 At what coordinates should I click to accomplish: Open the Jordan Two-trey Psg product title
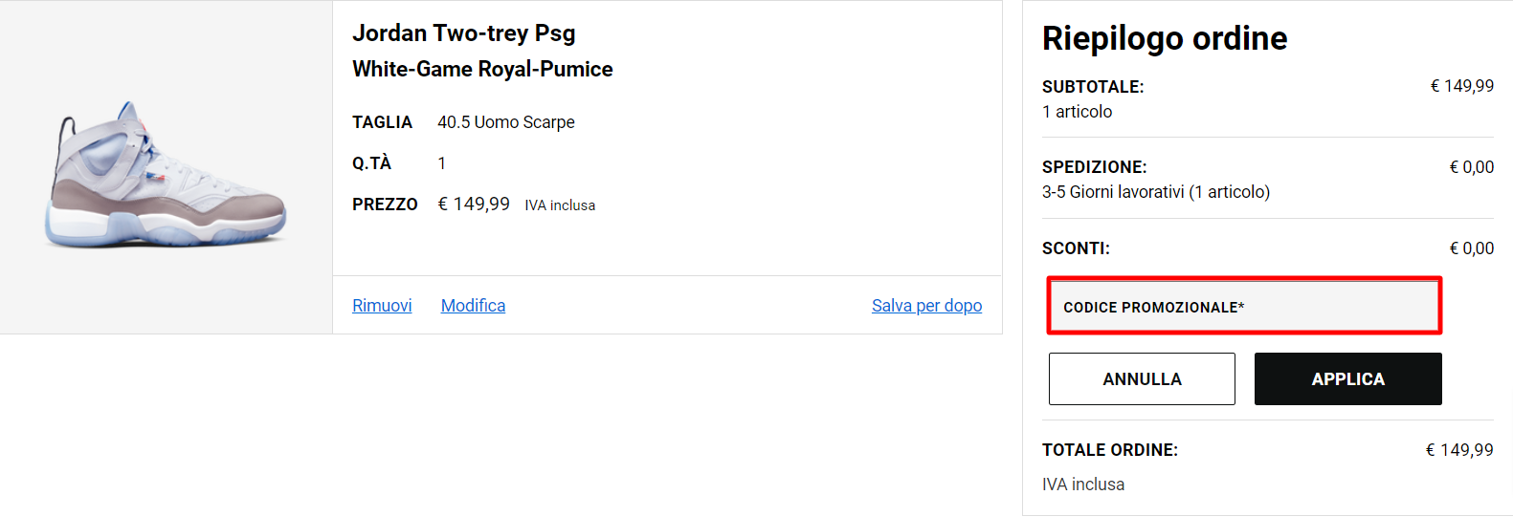[464, 33]
